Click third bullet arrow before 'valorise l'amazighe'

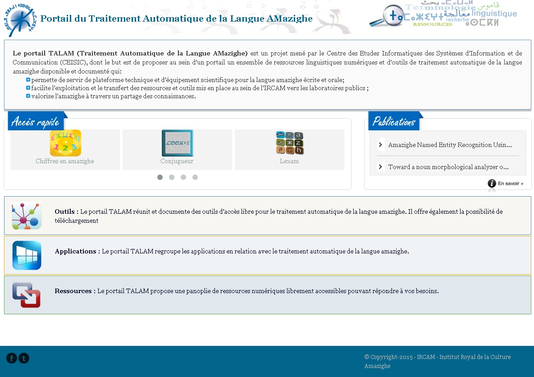pos(28,96)
